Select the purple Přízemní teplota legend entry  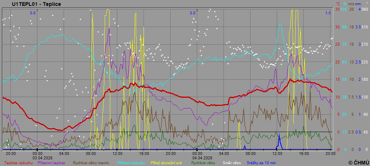(51, 162)
